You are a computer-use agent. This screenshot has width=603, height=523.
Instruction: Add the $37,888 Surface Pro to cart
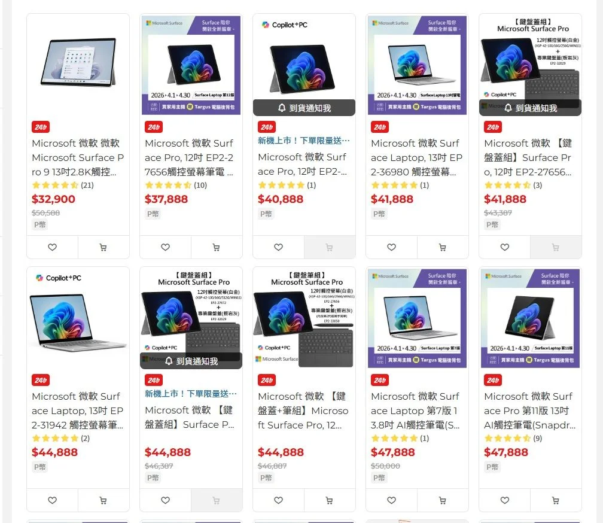[x=216, y=247]
